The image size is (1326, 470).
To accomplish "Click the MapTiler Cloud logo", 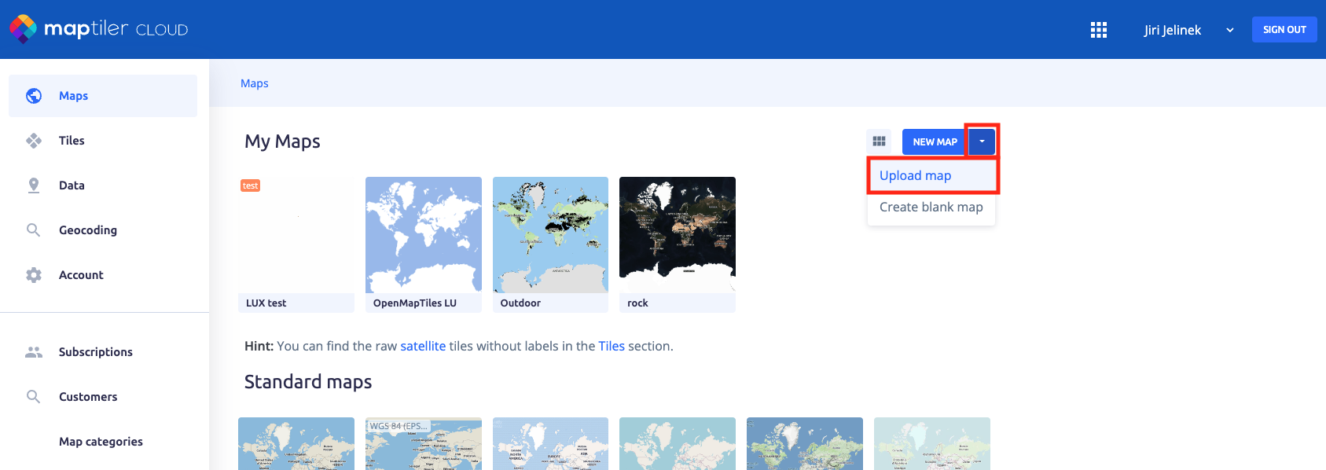I will pos(98,29).
